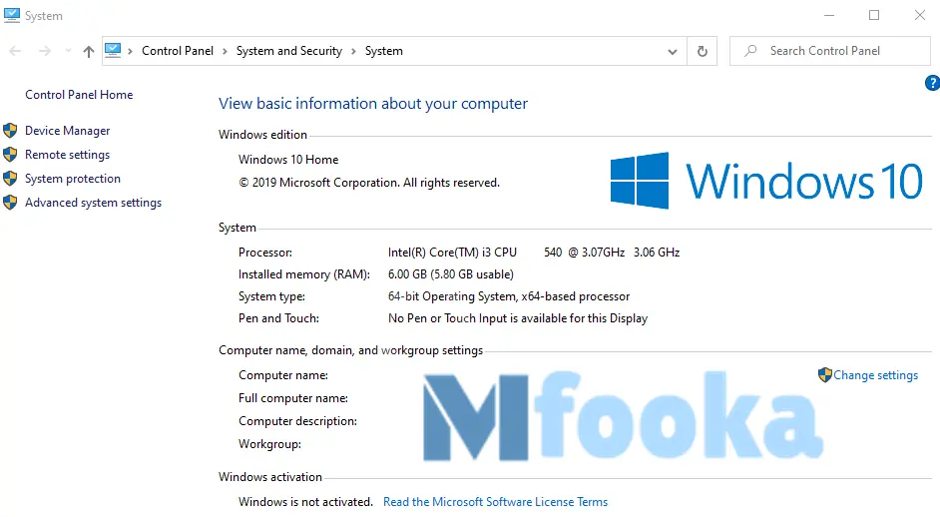The width and height of the screenshot is (940, 517).
Task: Close the System window
Action: click(x=920, y=16)
